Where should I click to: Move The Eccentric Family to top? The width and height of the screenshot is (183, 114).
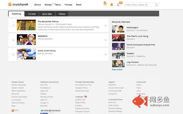tap(13, 25)
